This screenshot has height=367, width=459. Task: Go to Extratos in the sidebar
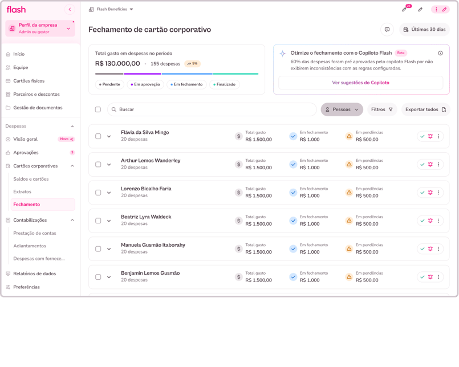pyautogui.click(x=22, y=191)
